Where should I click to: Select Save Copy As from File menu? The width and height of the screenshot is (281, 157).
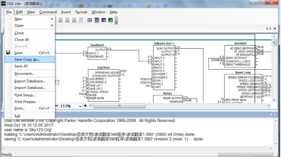point(27,59)
